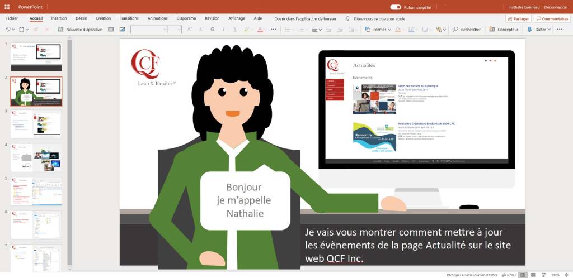Click the bullet list icon
This screenshot has height=278, width=573.
tap(287, 30)
